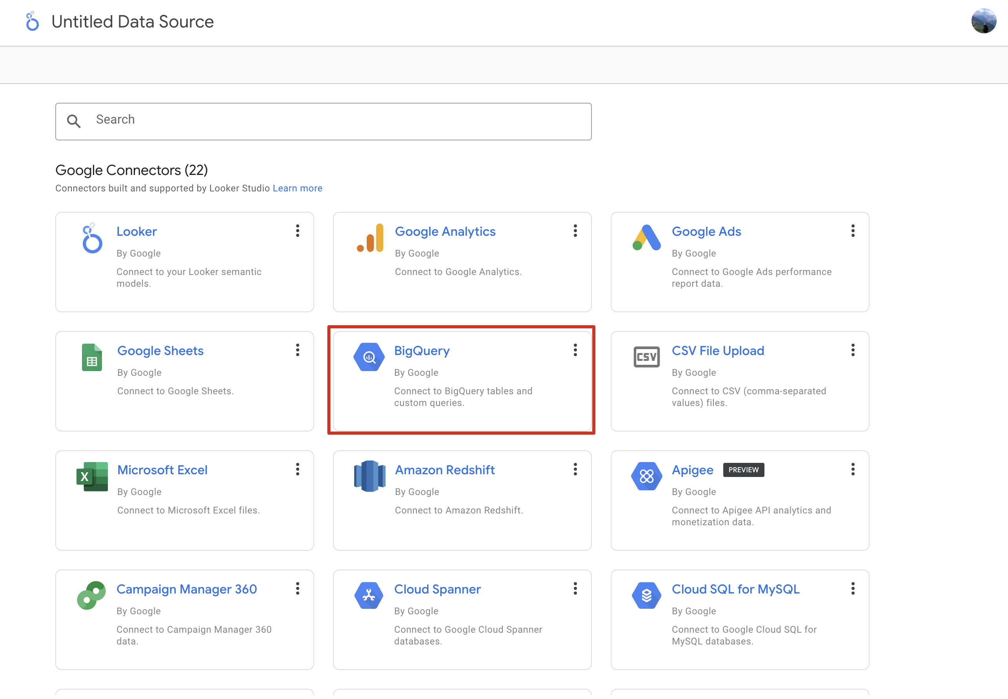Click the Cloud Spanner icon
The image size is (1008, 699).
[369, 595]
